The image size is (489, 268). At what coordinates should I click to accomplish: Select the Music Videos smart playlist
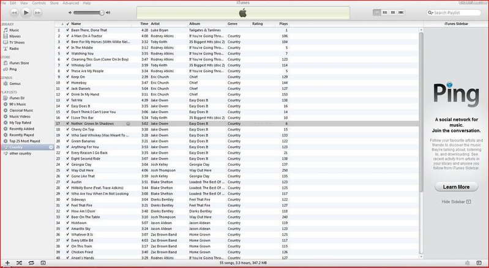(x=20, y=116)
